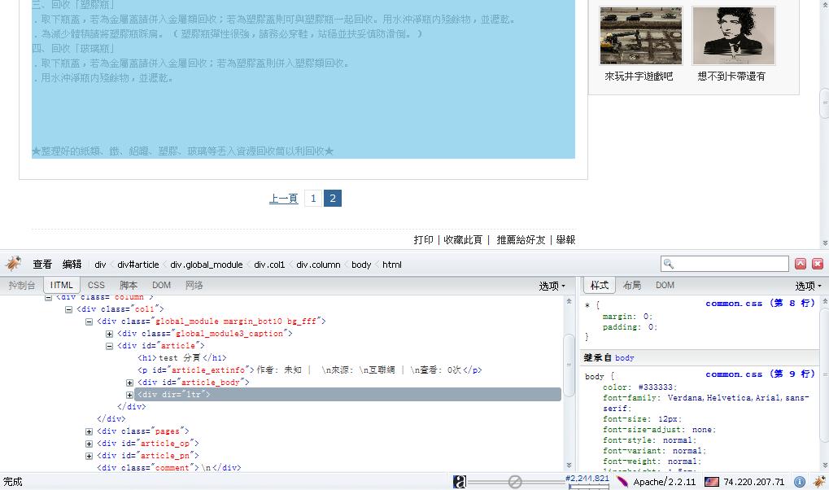Click the HTML panel vertical scrollbar thumb
Image resolution: width=829 pixels, height=490 pixels.
(569, 365)
